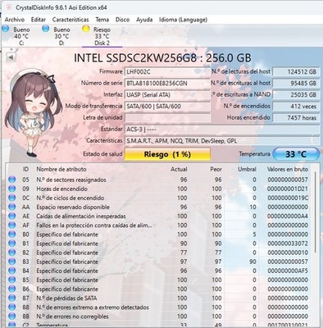Screen dimensions: 323x328
Task: Click the Estándar field ACS-3
Action: coord(222,130)
